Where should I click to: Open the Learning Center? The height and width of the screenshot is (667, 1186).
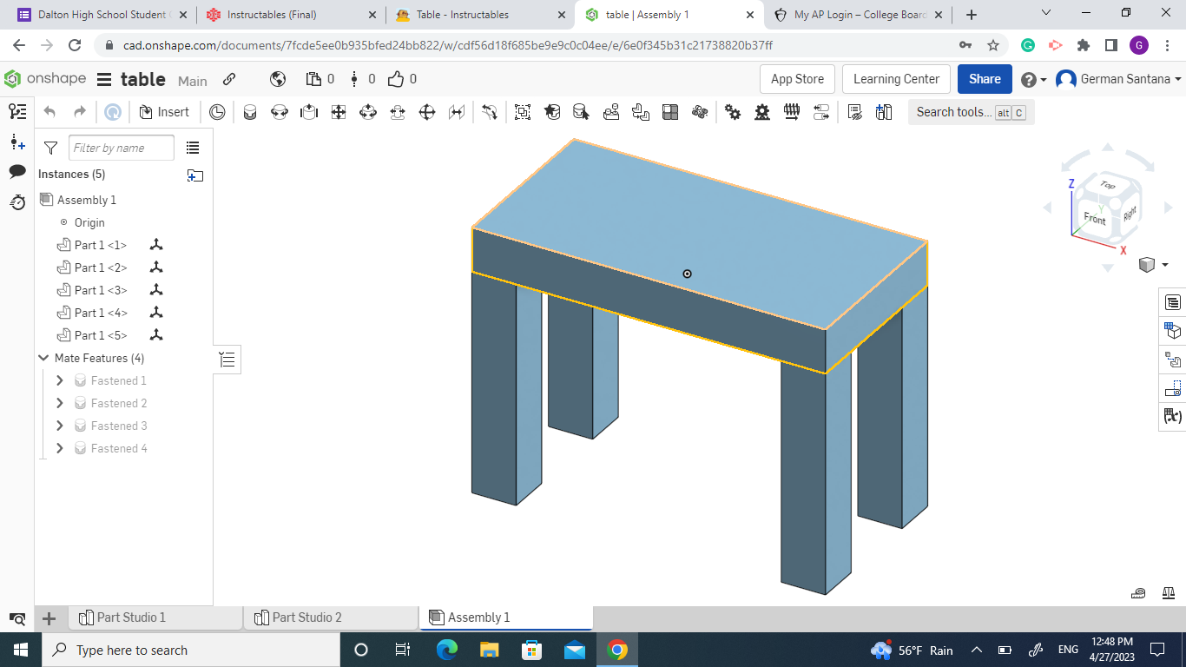tap(896, 79)
